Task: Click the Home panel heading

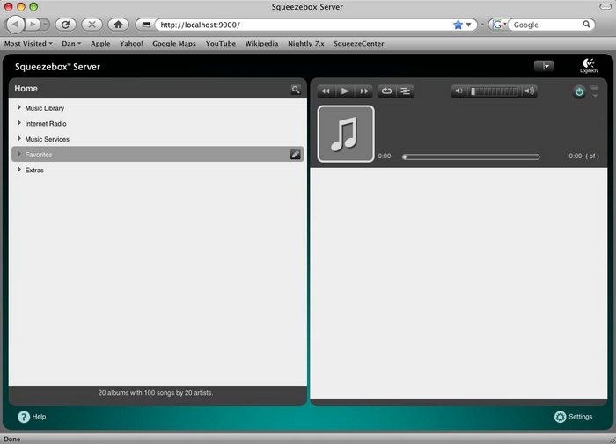Action: [x=26, y=89]
